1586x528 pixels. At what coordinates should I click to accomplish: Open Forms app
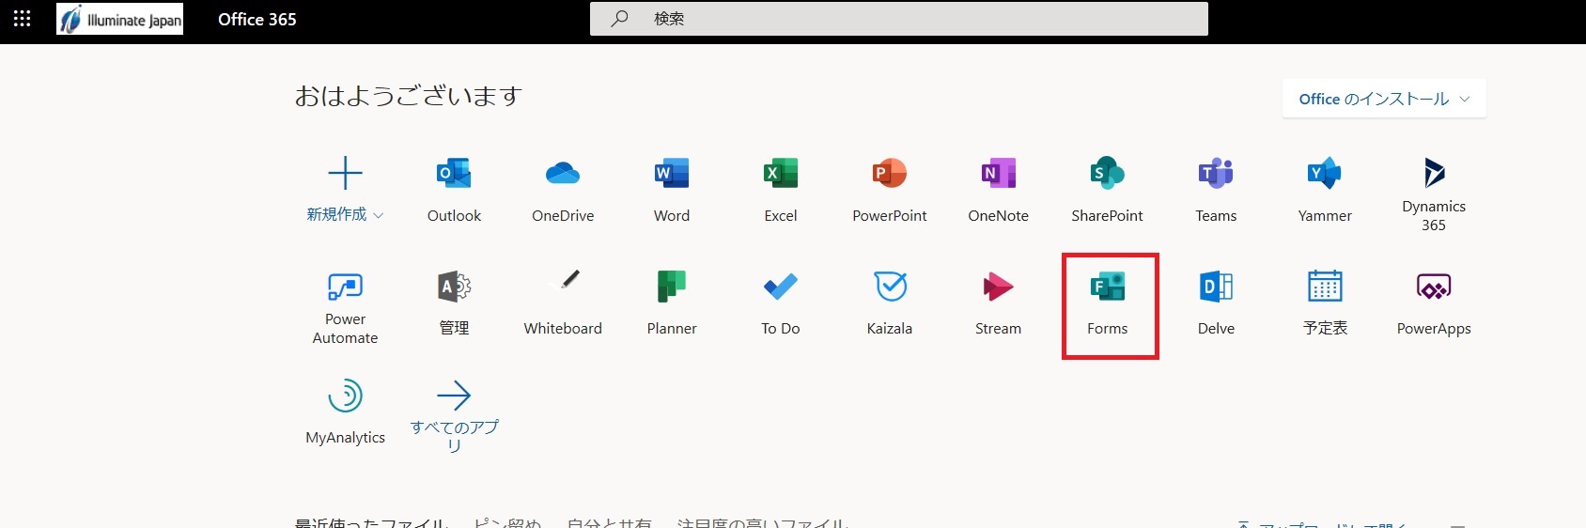[1108, 303]
